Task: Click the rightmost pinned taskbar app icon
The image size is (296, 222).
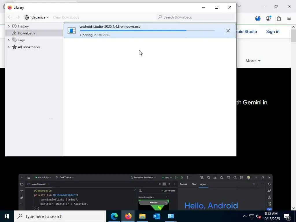Action: pos(171,216)
